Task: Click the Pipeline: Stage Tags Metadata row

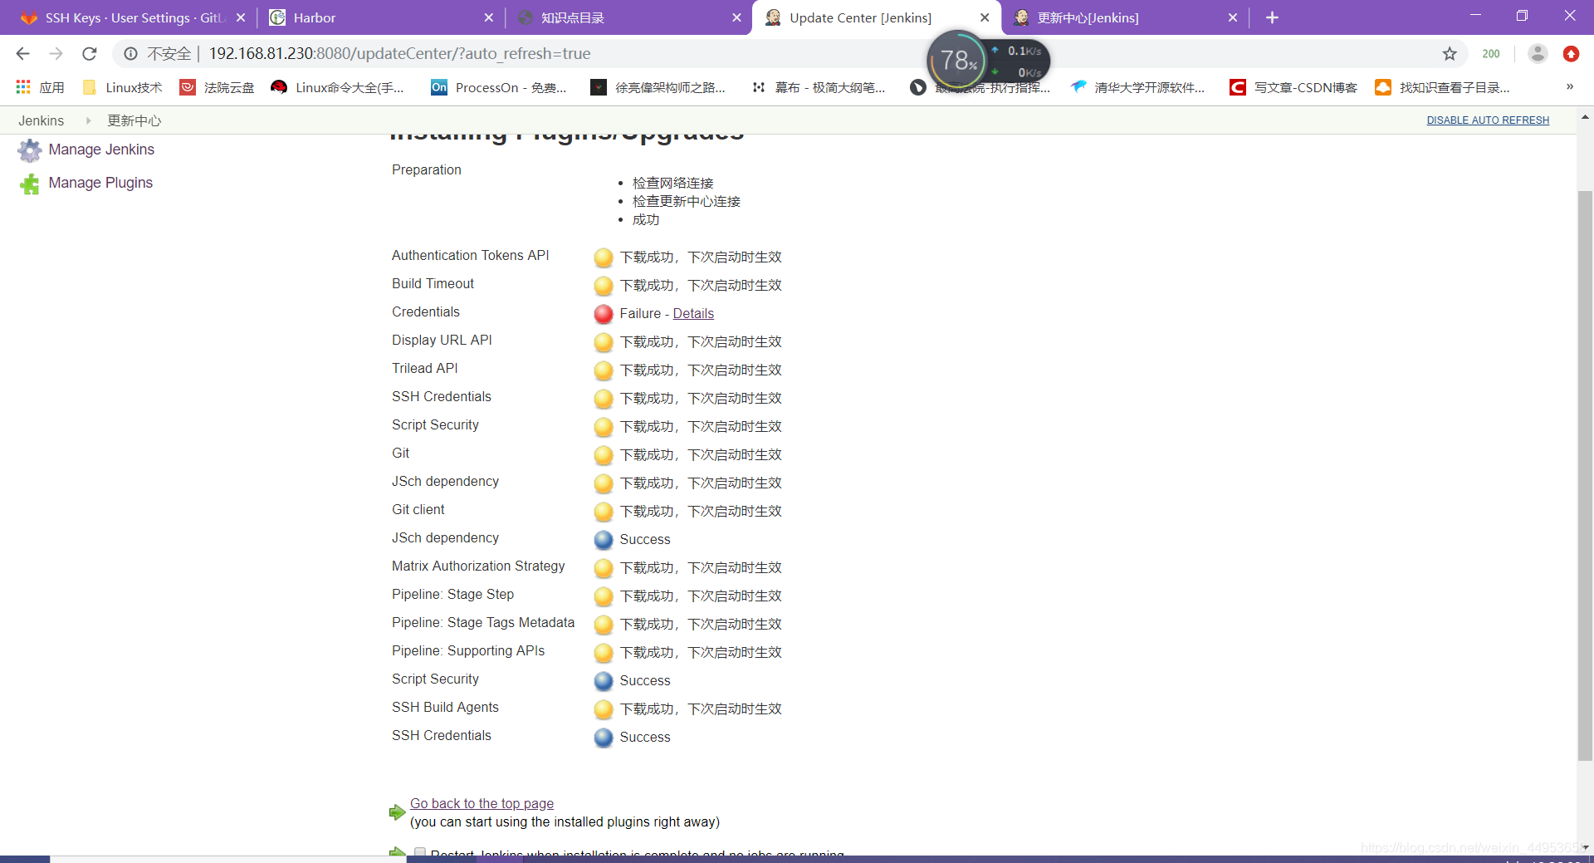Action: [x=587, y=624]
